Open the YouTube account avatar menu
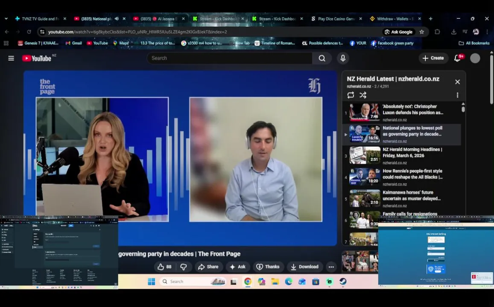Viewport: 494px width, 307px height. 475,58
